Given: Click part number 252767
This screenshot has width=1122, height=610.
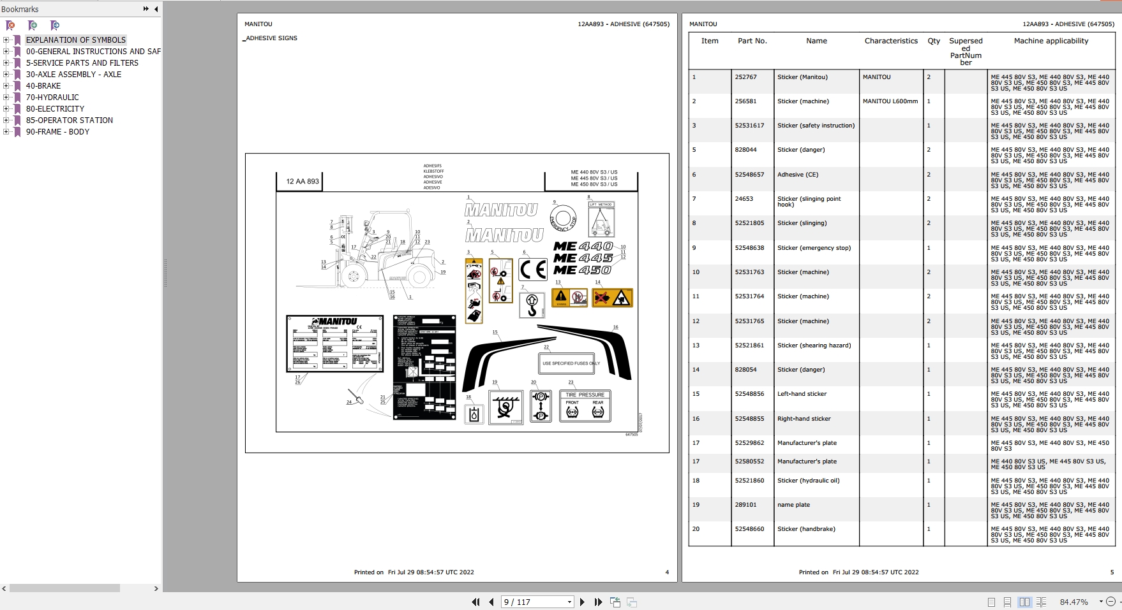Looking at the screenshot, I should 745,77.
